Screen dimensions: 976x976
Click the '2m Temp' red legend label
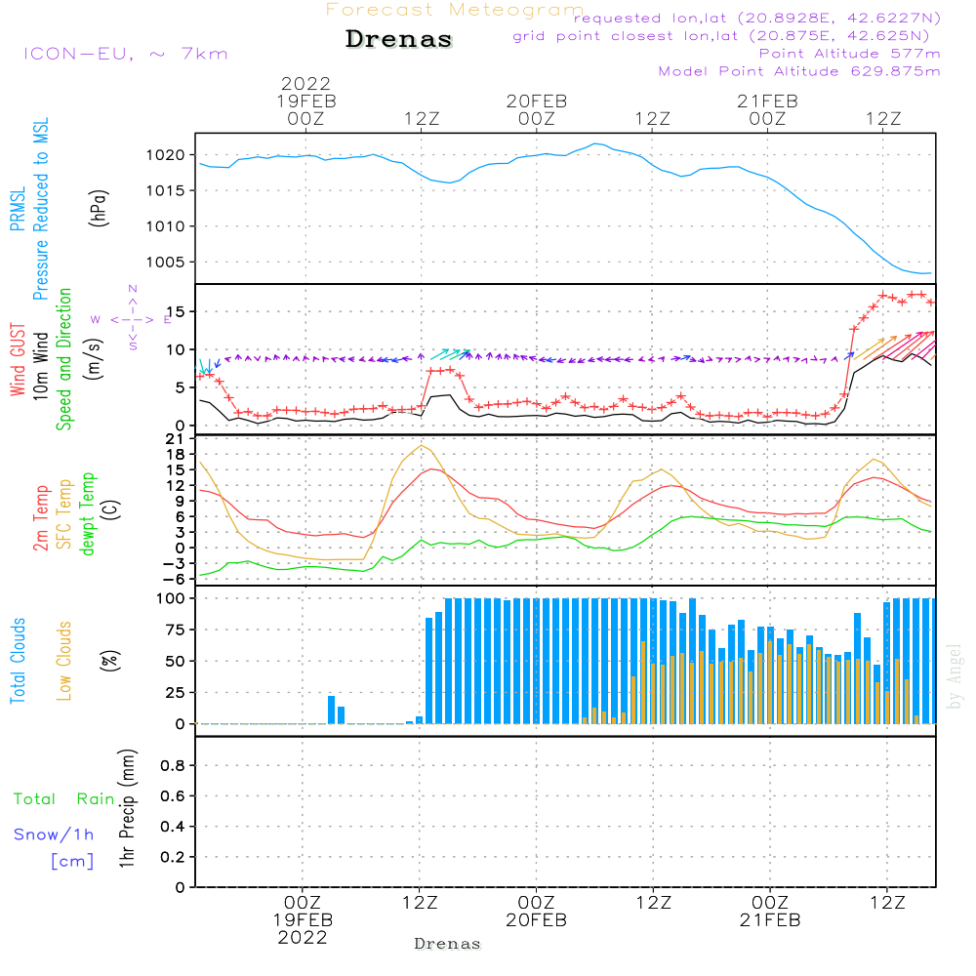40,518
